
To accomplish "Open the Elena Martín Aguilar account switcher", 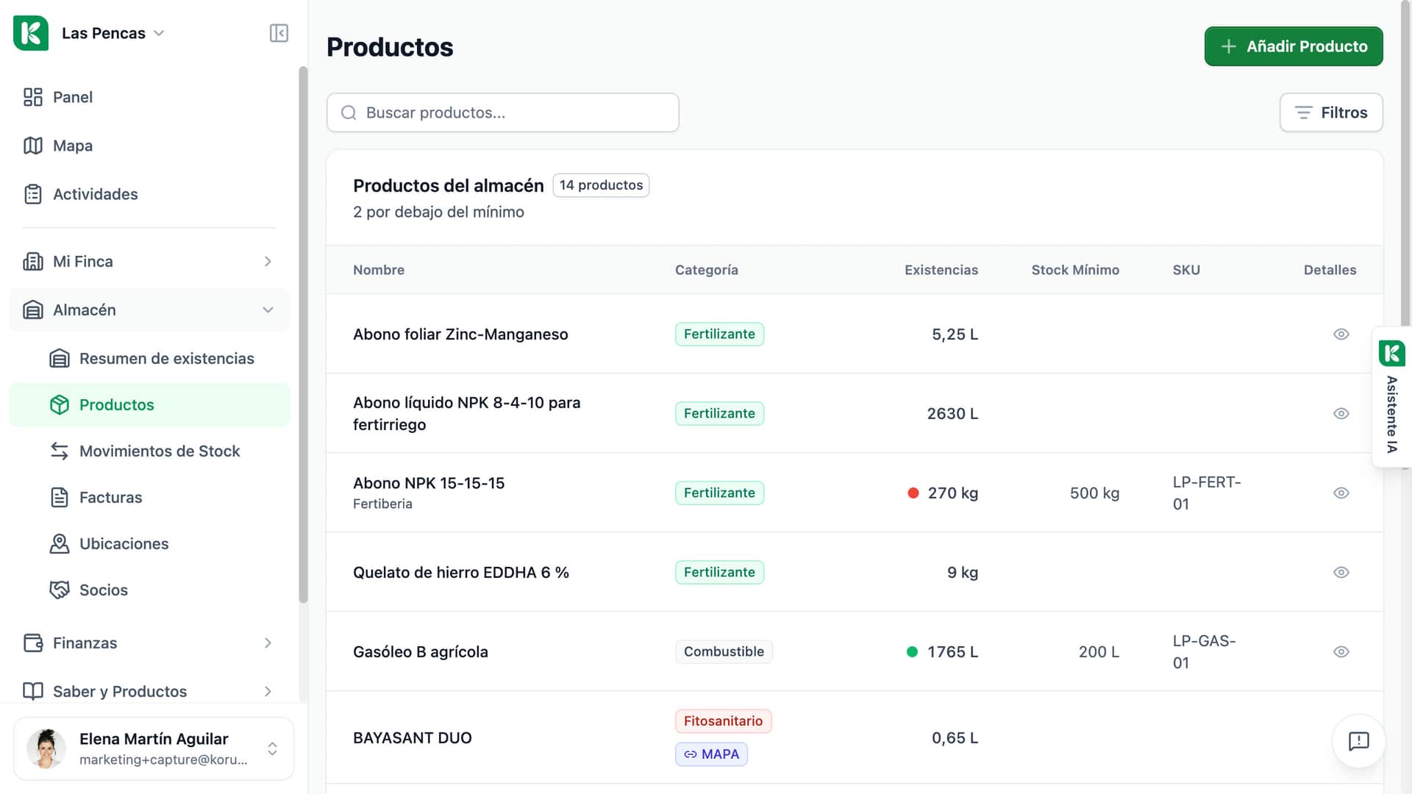I will (x=154, y=748).
